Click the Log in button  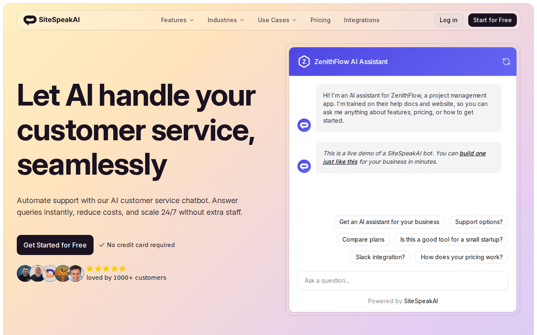448,20
